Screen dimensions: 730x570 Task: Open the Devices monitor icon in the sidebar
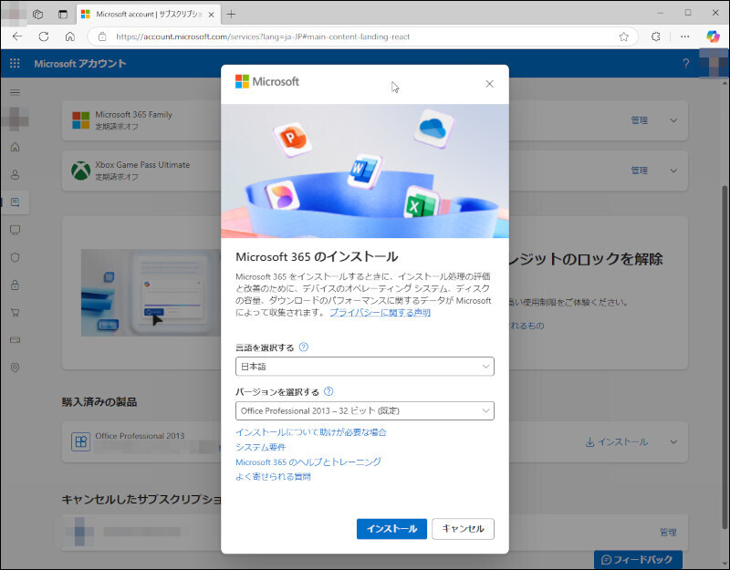point(15,230)
